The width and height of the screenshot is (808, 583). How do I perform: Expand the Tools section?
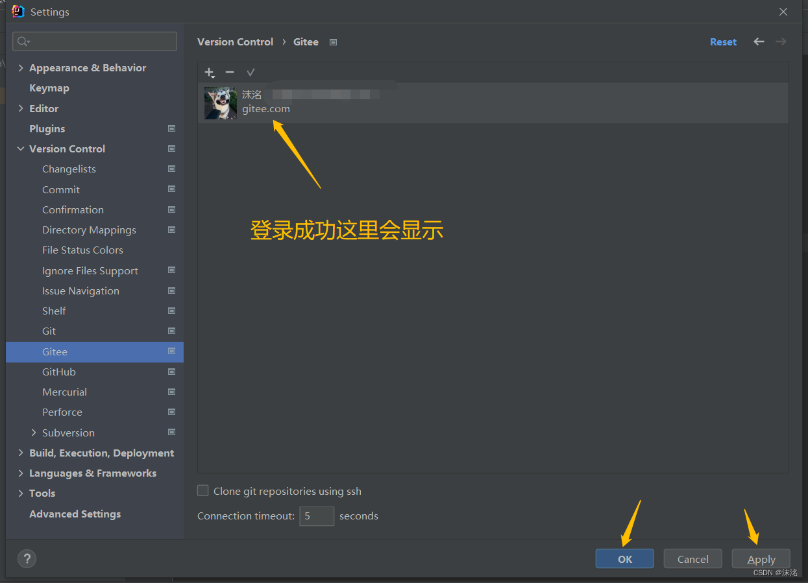click(21, 493)
